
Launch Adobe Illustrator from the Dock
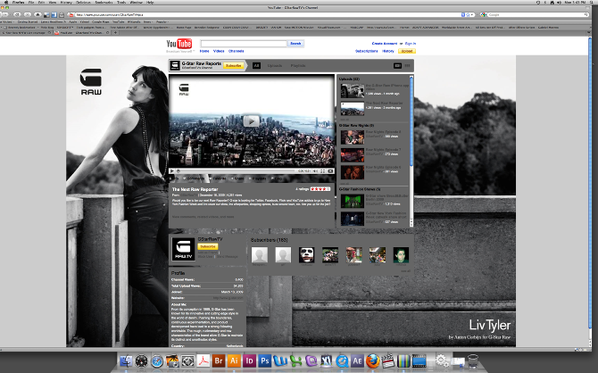point(234,361)
